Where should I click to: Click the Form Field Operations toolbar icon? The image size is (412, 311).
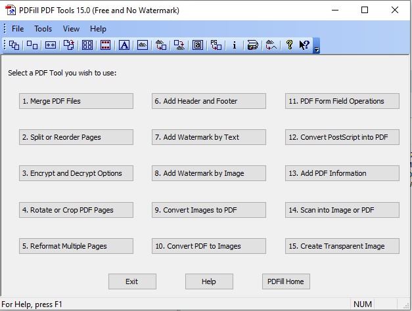[x=198, y=45]
